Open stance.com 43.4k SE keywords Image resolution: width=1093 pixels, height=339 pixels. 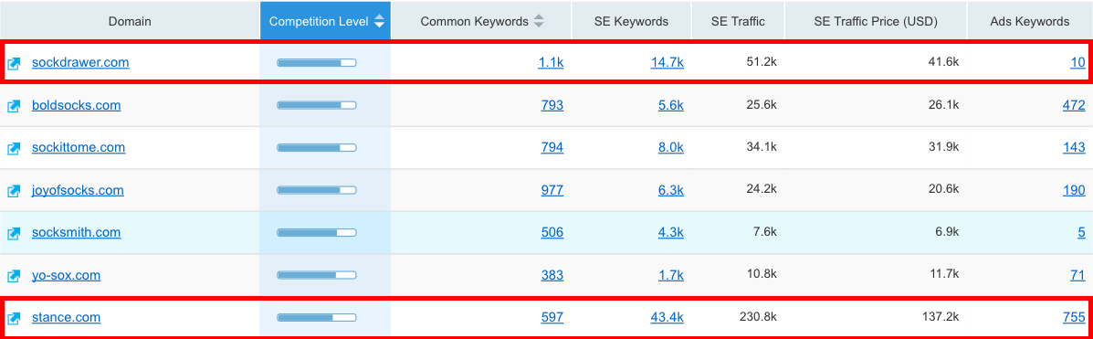point(667,317)
